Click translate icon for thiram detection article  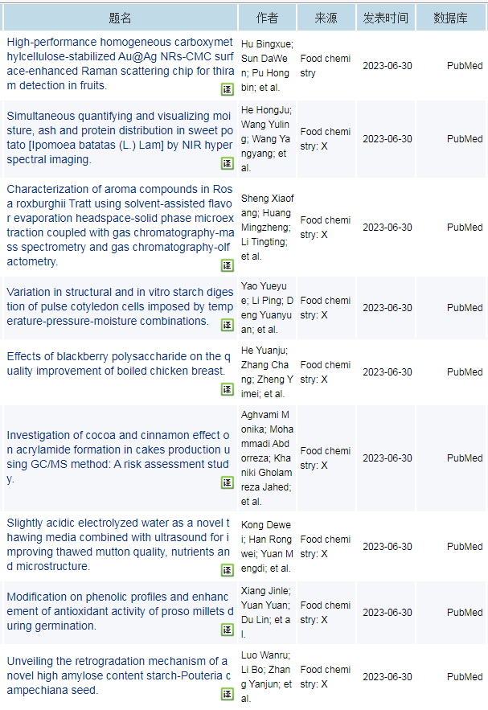pyautogui.click(x=228, y=89)
